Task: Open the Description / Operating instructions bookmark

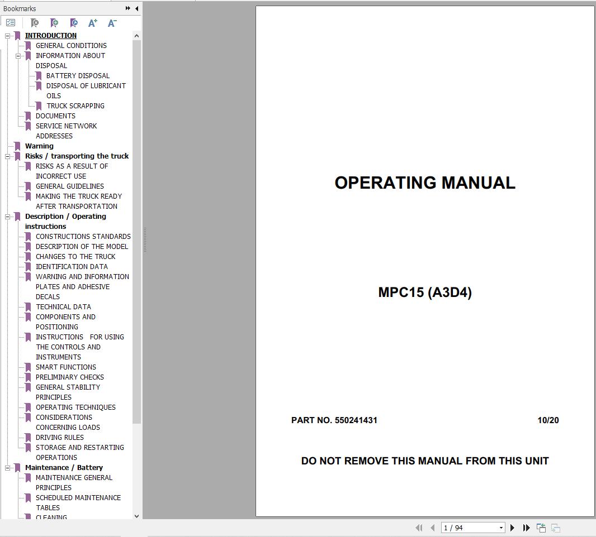Action: point(65,221)
